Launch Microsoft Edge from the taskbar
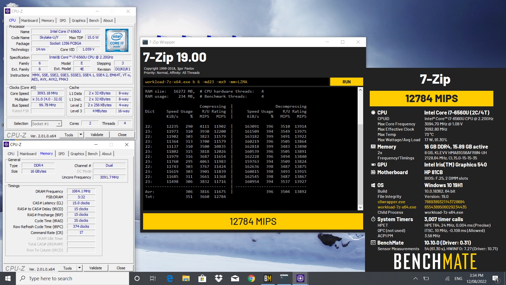506x285 pixels. pyautogui.click(x=170, y=278)
